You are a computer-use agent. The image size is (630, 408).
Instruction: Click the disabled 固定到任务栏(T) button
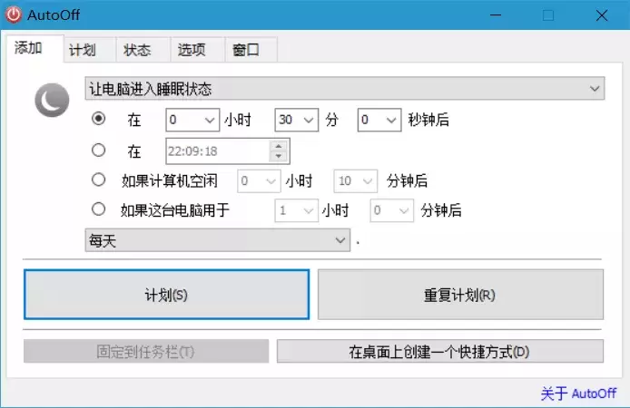coord(146,351)
